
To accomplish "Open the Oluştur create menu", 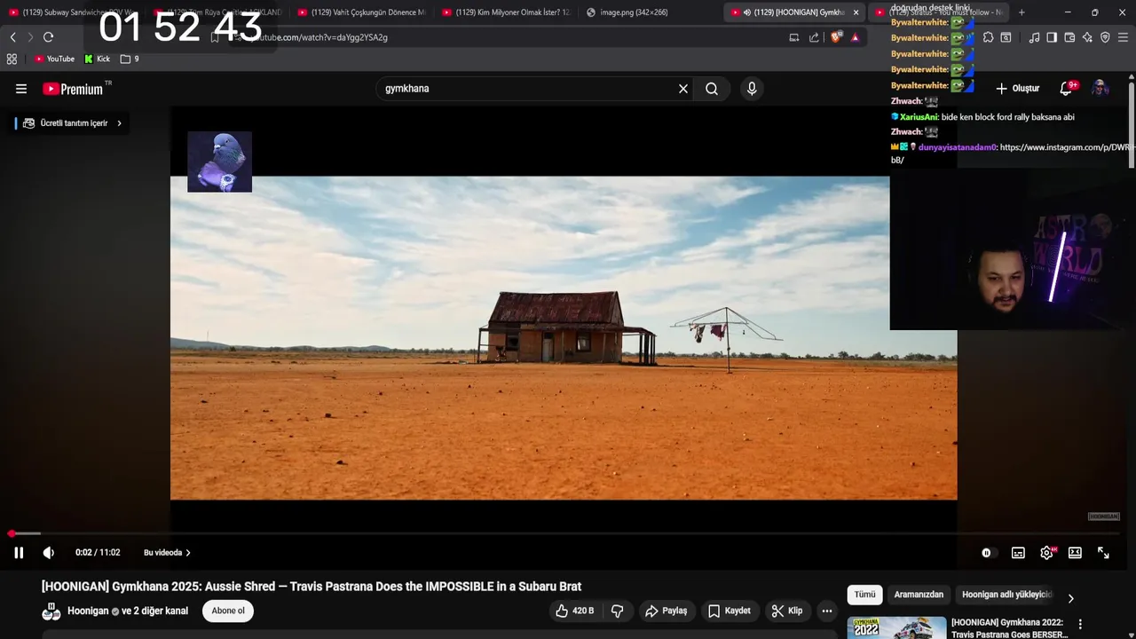I will tap(1017, 89).
